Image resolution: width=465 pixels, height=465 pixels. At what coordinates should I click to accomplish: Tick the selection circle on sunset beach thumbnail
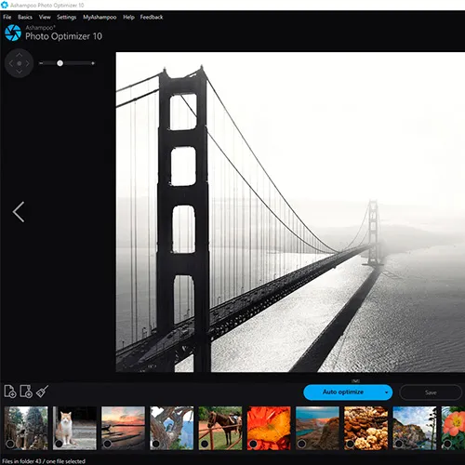tap(107, 444)
